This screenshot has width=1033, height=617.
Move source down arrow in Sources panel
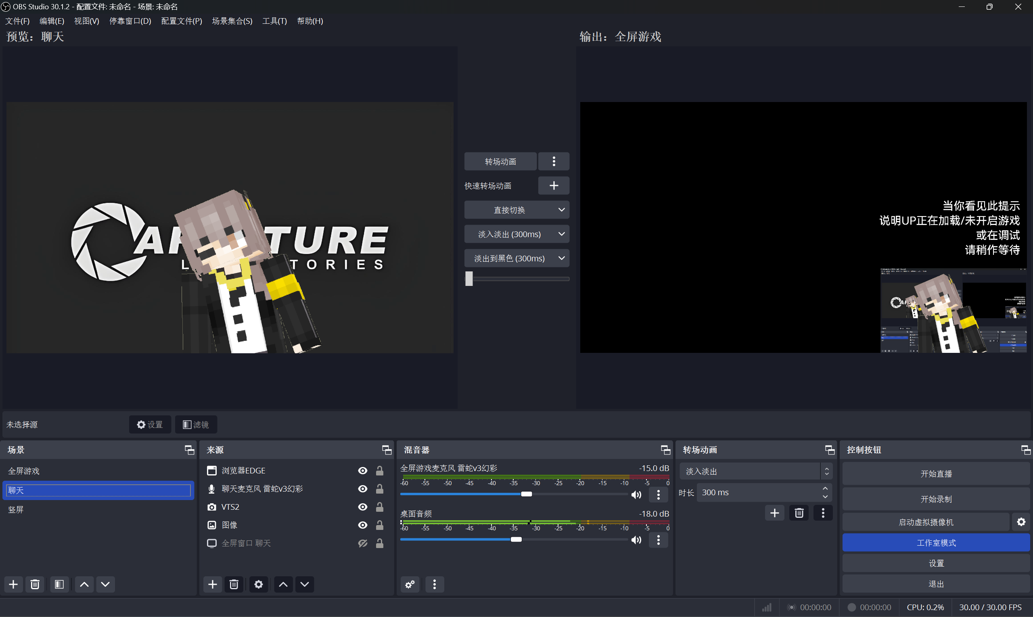click(305, 584)
